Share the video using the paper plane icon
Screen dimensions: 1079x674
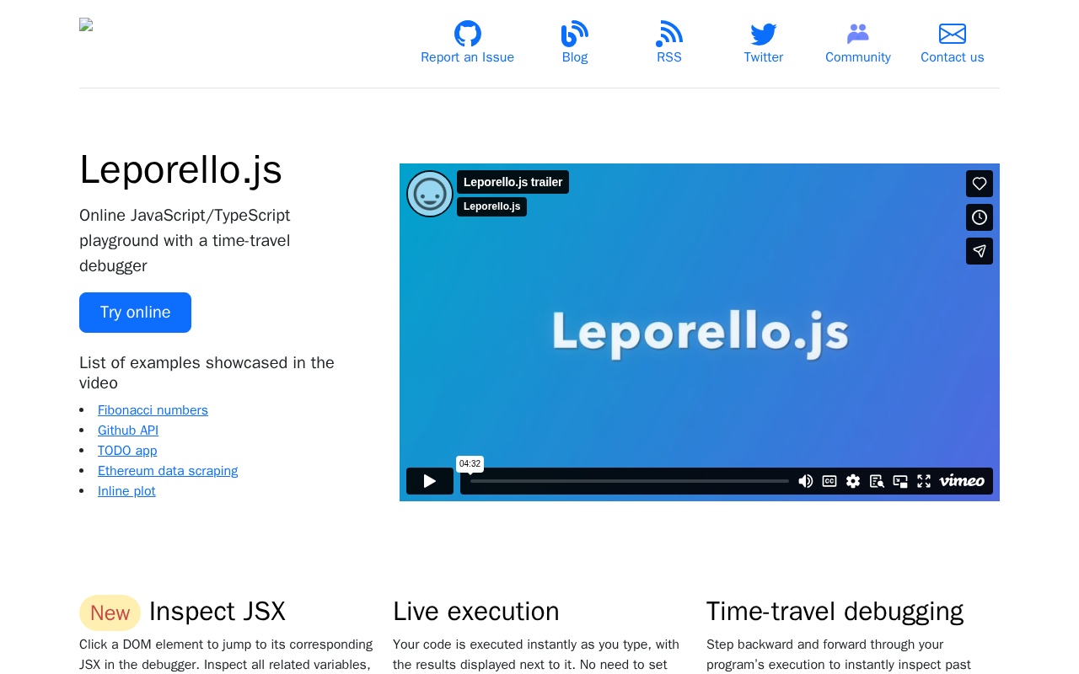click(980, 251)
